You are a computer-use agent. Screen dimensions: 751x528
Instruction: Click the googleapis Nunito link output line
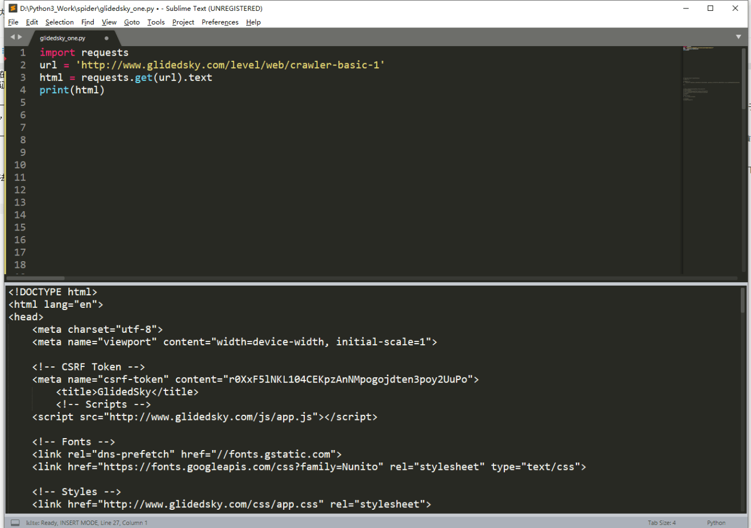[309, 467]
